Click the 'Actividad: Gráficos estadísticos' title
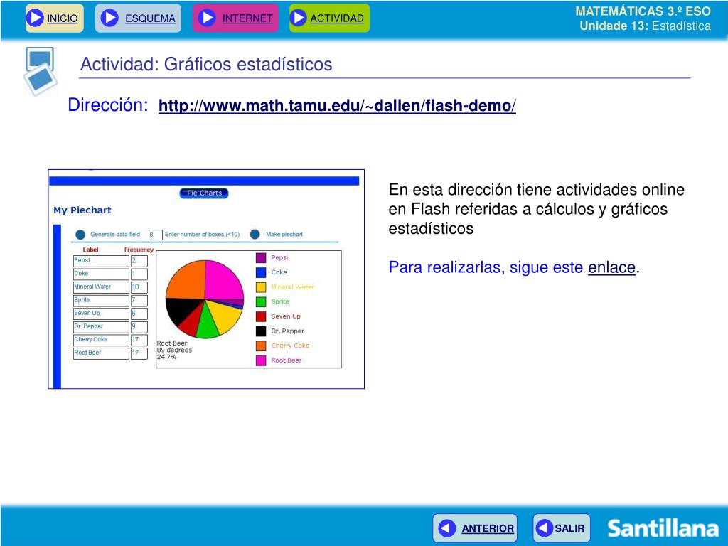The height and width of the screenshot is (546, 728). [206, 64]
